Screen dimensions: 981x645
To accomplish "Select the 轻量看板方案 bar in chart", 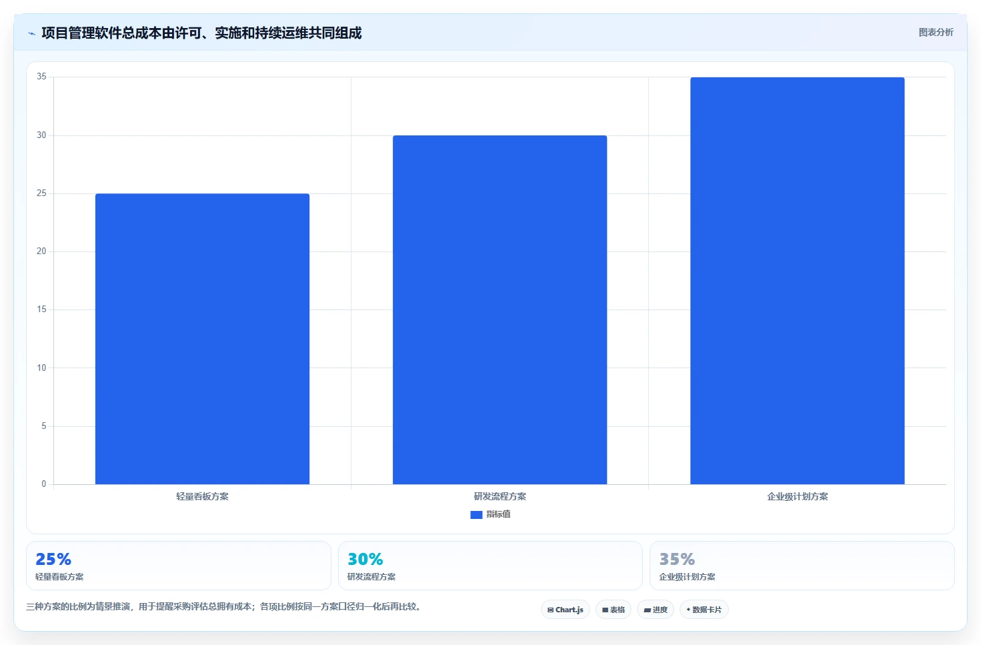I will tap(202, 339).
